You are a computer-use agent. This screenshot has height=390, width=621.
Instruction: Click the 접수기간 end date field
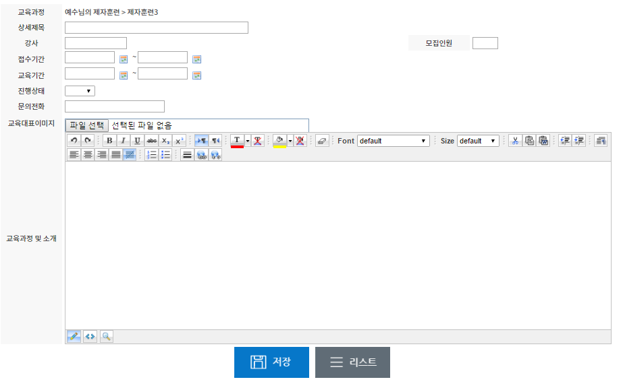click(163, 57)
